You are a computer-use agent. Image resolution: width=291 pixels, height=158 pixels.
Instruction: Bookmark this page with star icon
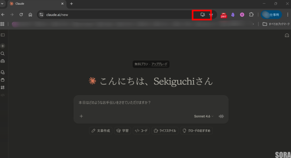pyautogui.click(x=211, y=15)
